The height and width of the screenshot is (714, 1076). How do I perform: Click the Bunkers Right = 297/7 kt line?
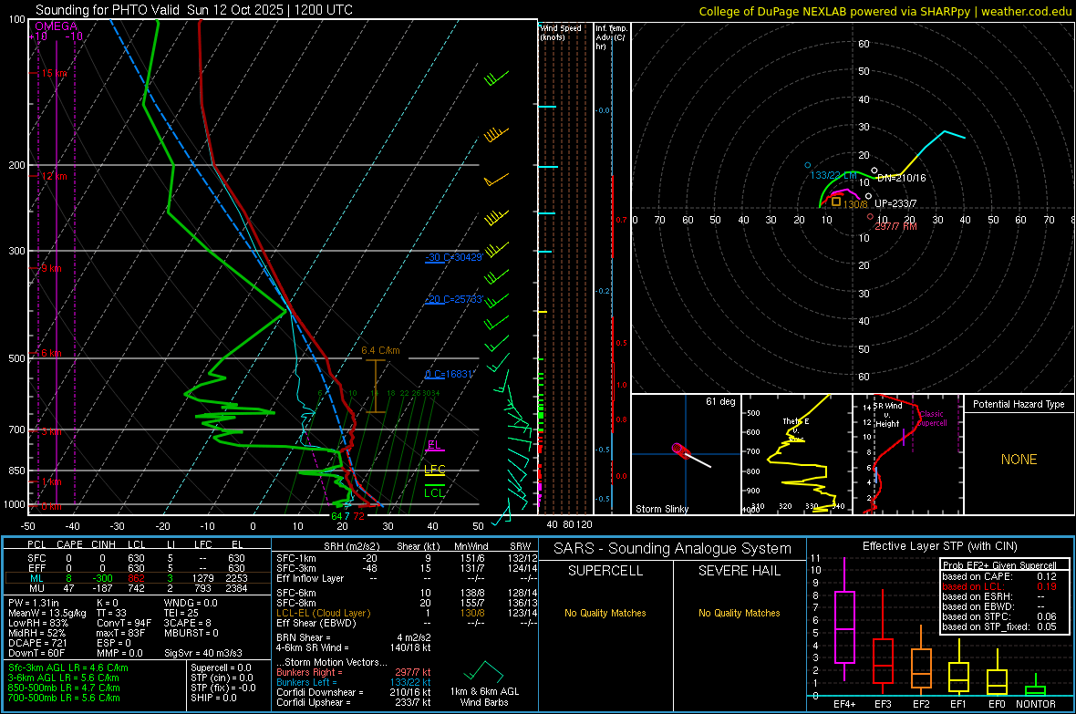[354, 672]
